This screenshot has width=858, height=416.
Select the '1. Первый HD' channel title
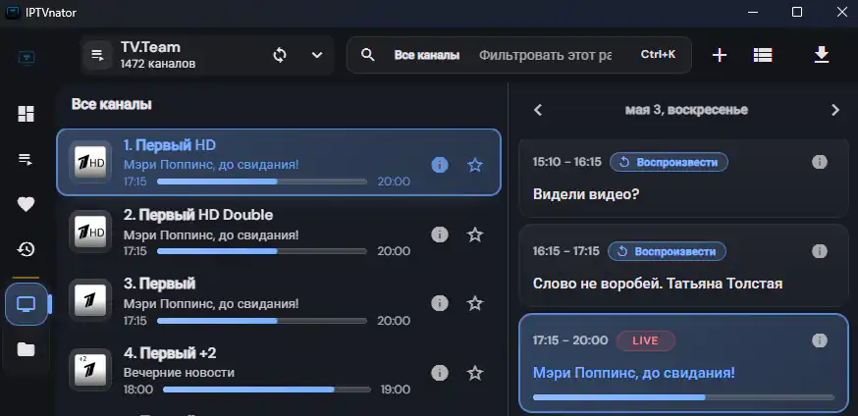click(170, 145)
